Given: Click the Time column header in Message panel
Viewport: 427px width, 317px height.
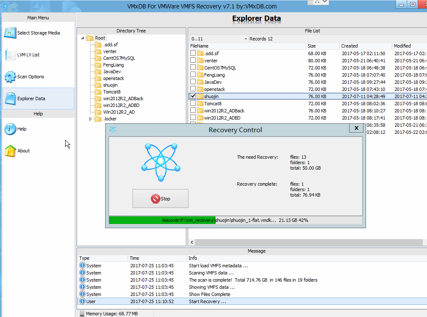Looking at the screenshot, I should point(157,258).
